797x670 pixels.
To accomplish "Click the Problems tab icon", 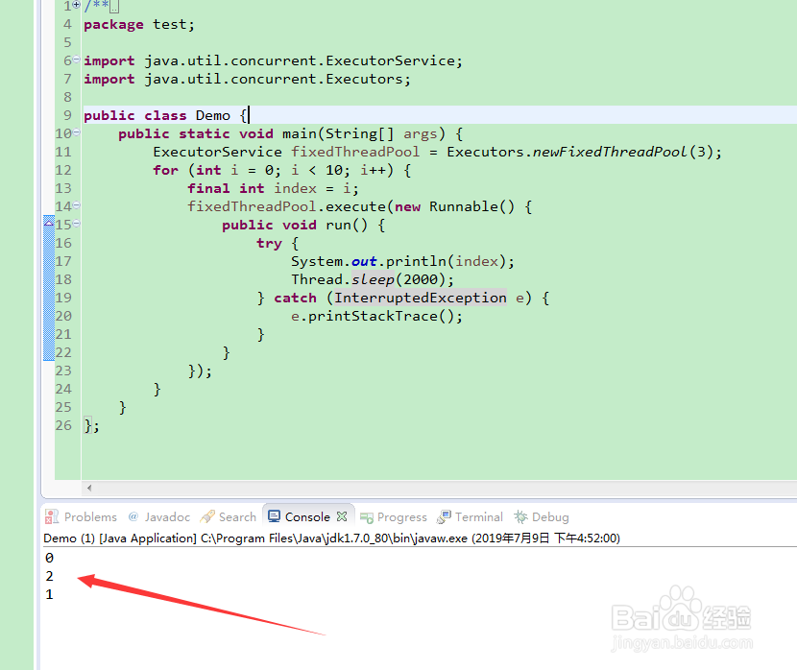I will (52, 517).
